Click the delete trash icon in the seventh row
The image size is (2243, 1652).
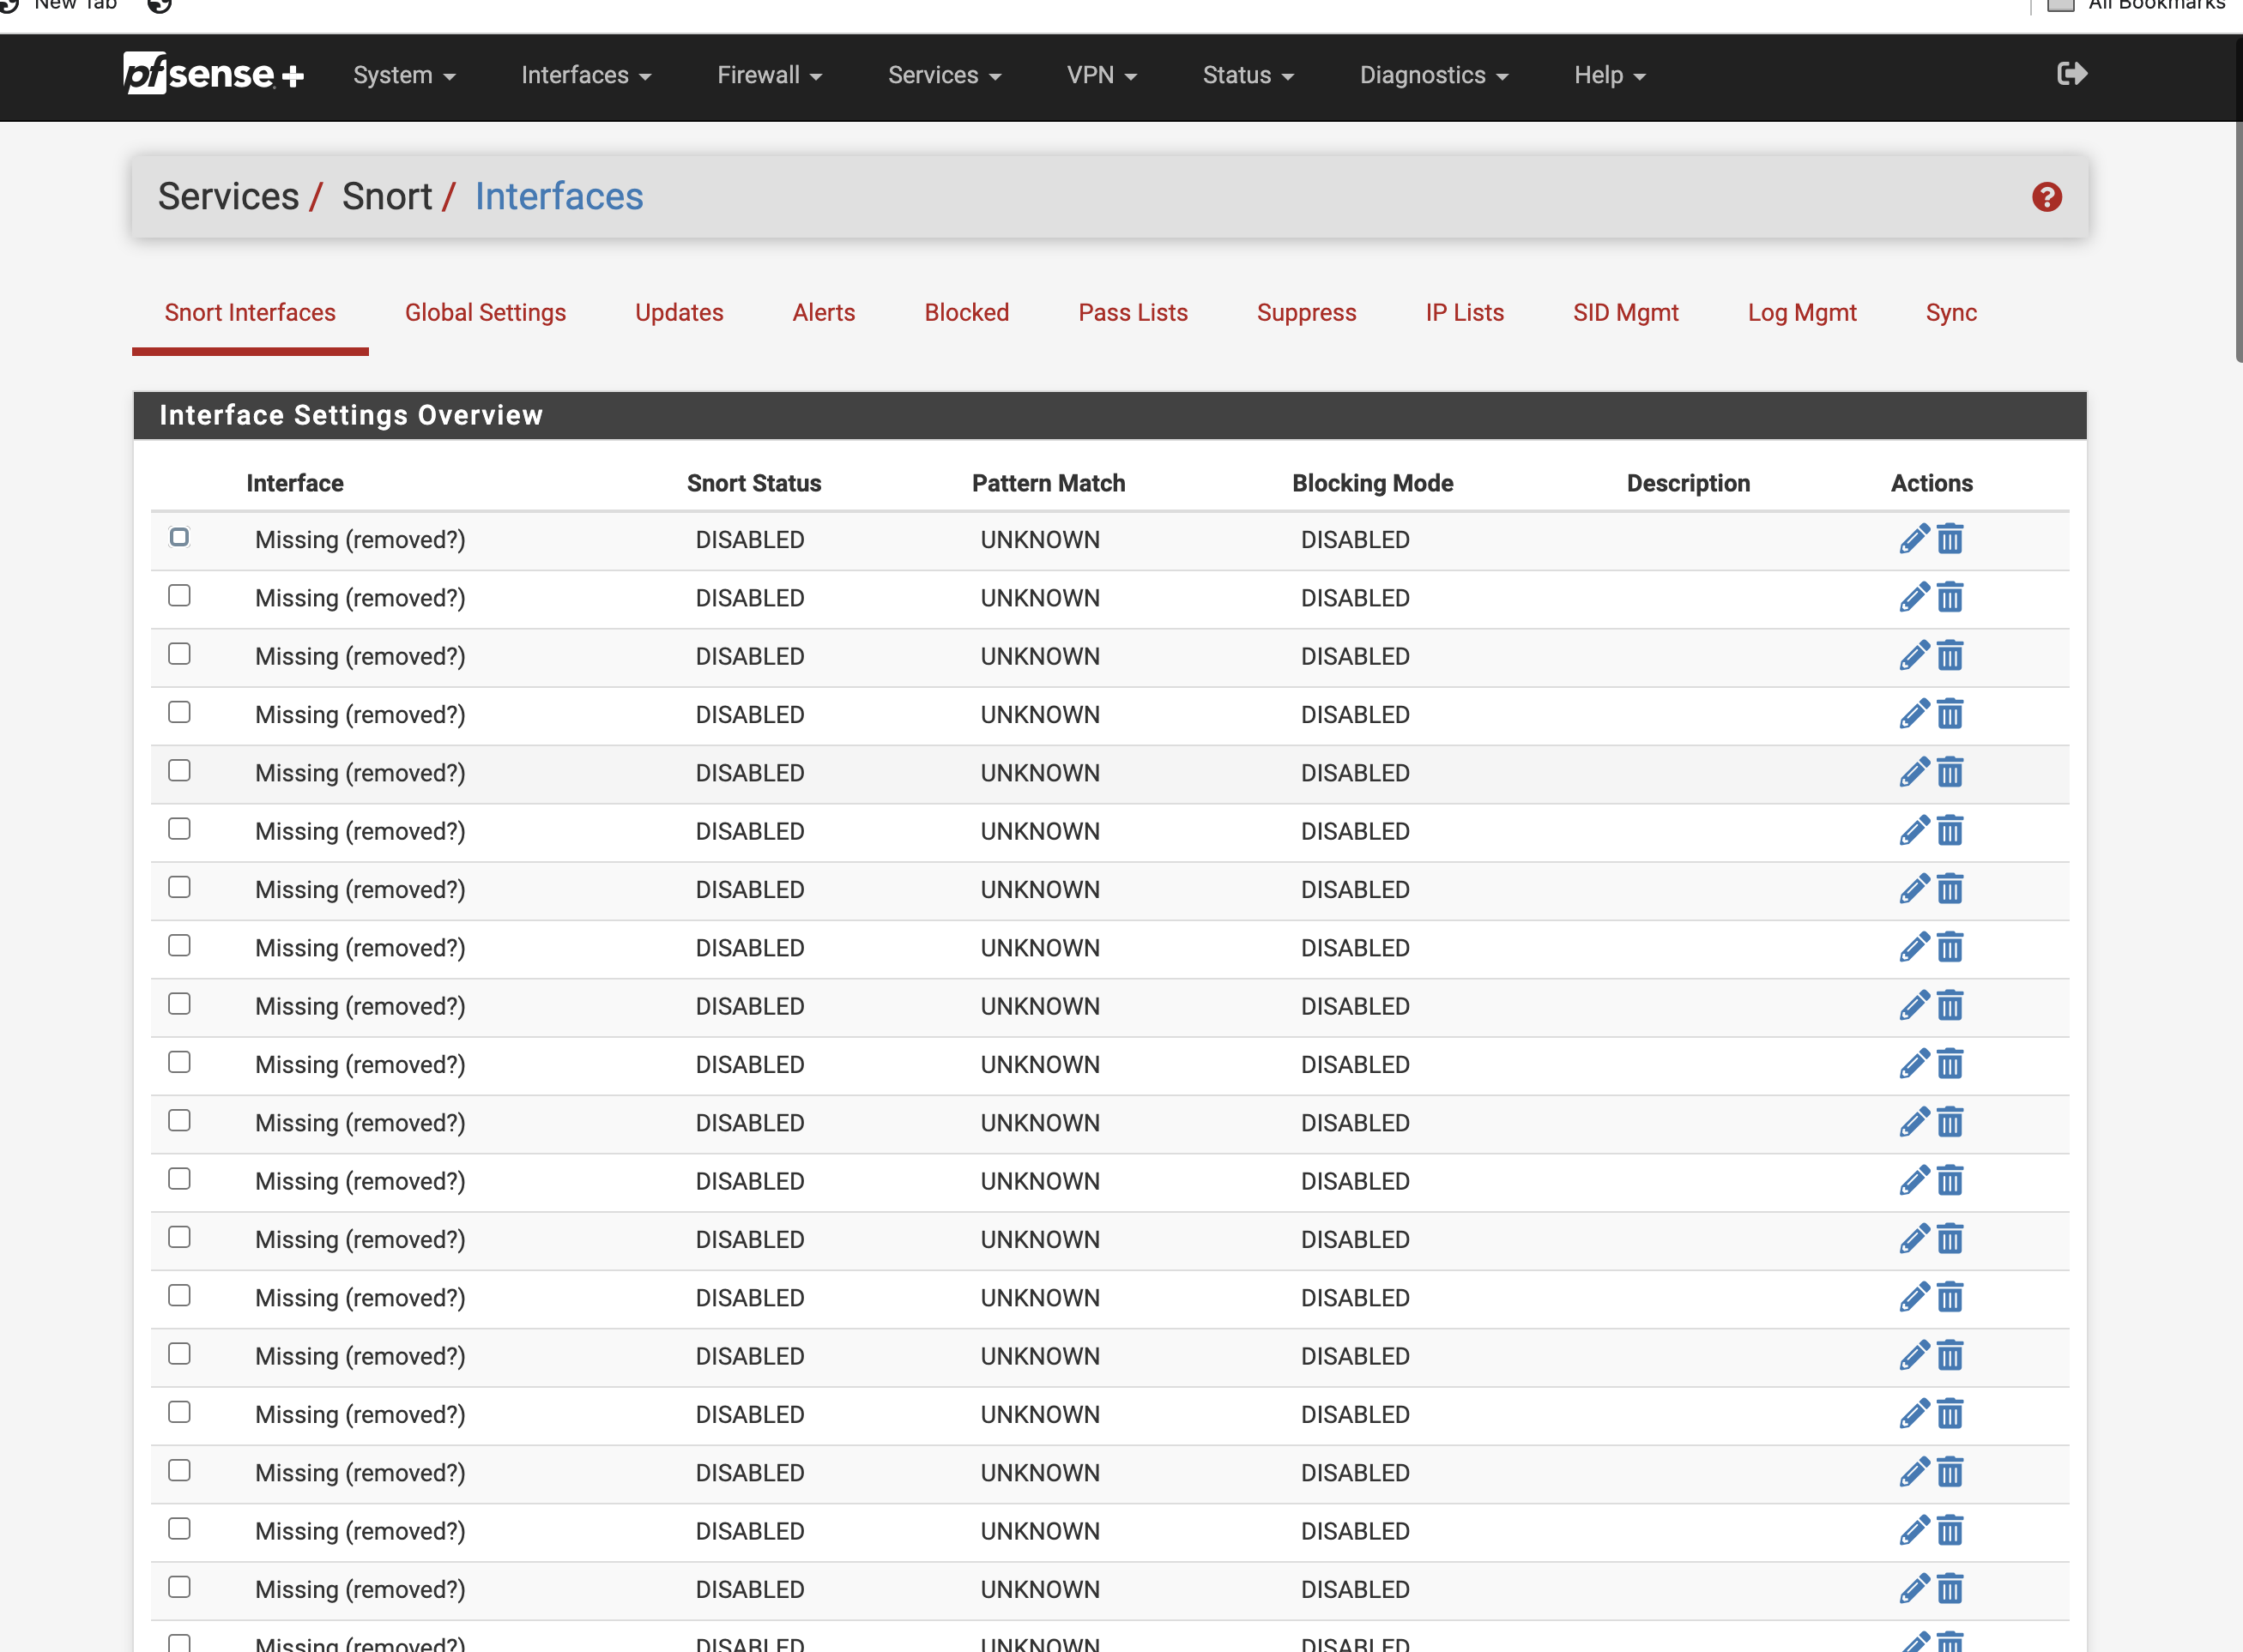(1950, 889)
